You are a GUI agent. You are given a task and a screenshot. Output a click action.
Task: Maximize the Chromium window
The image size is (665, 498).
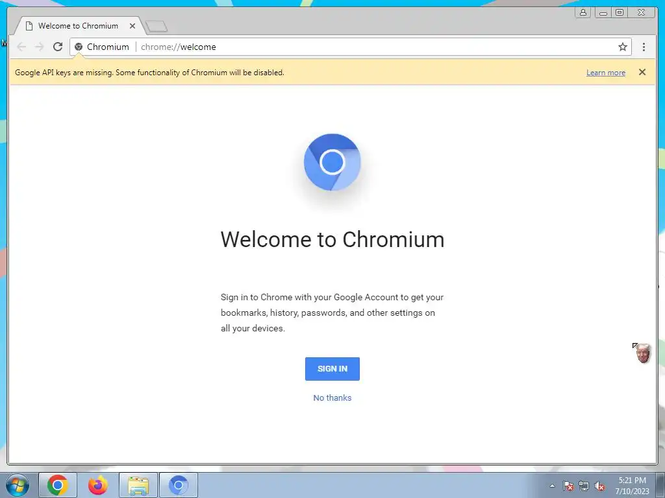(x=620, y=12)
